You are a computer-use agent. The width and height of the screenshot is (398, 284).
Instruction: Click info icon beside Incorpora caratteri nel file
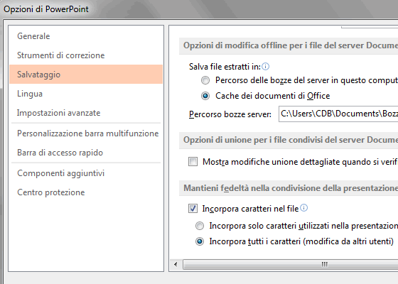pos(304,208)
